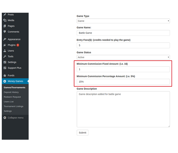
Task: Open Redeem Request submenu item
Action: pos(12,97)
